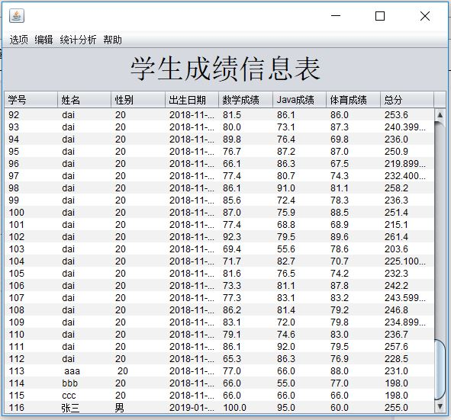
Task: Open the 帮助 menu
Action: (112, 40)
